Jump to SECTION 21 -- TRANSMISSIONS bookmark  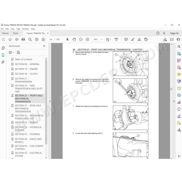click(x=23, y=80)
